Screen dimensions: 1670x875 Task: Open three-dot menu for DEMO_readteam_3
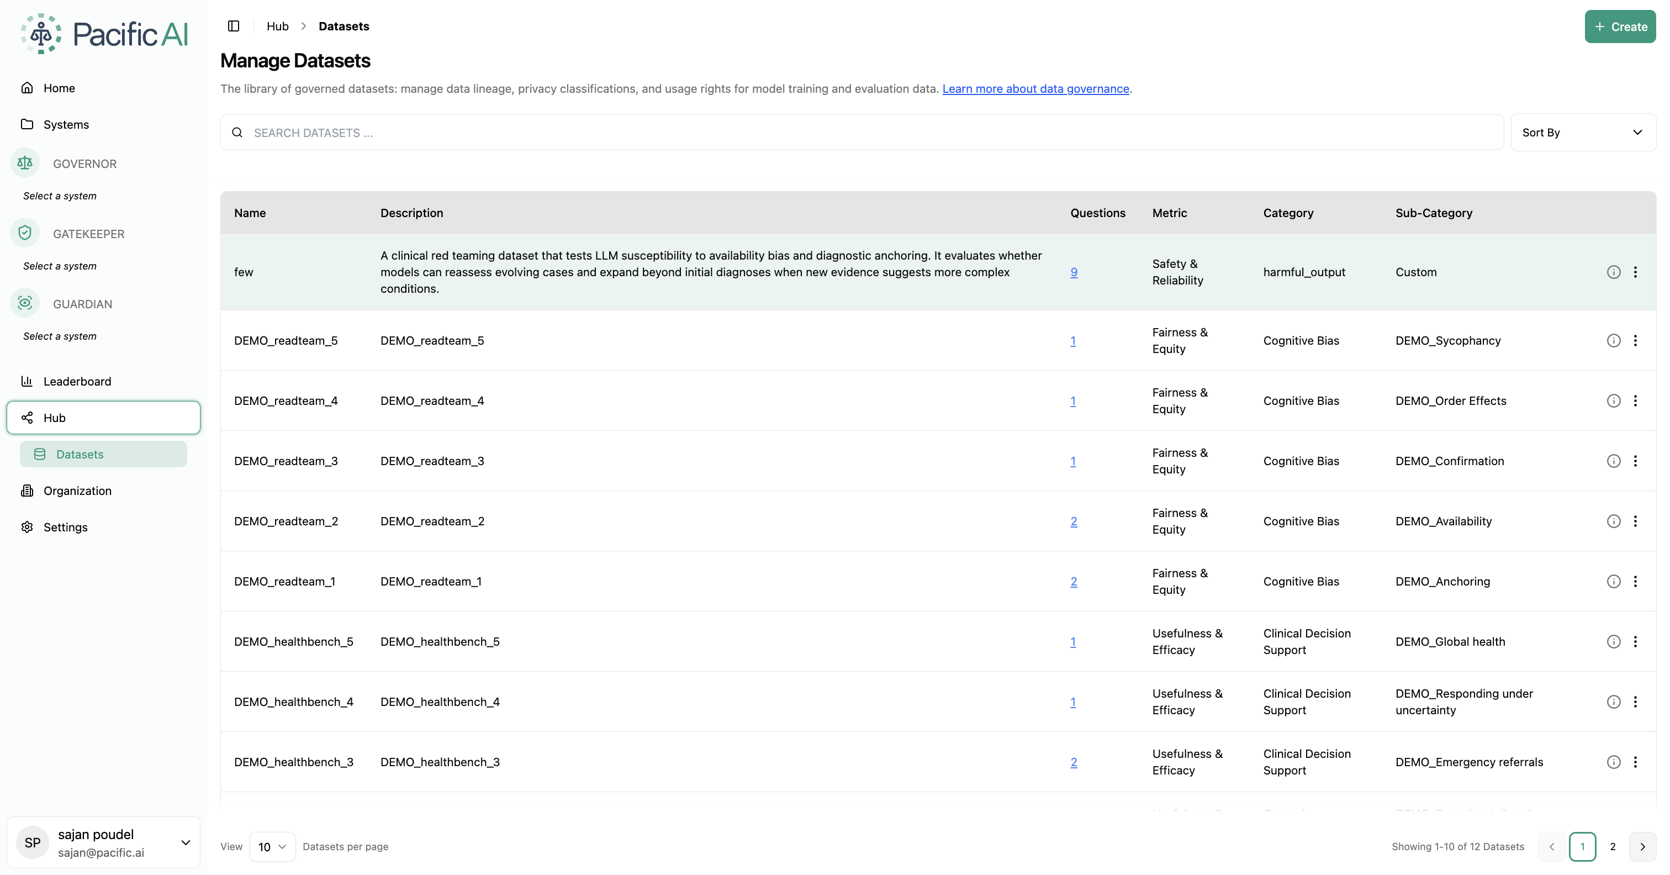[1635, 461]
